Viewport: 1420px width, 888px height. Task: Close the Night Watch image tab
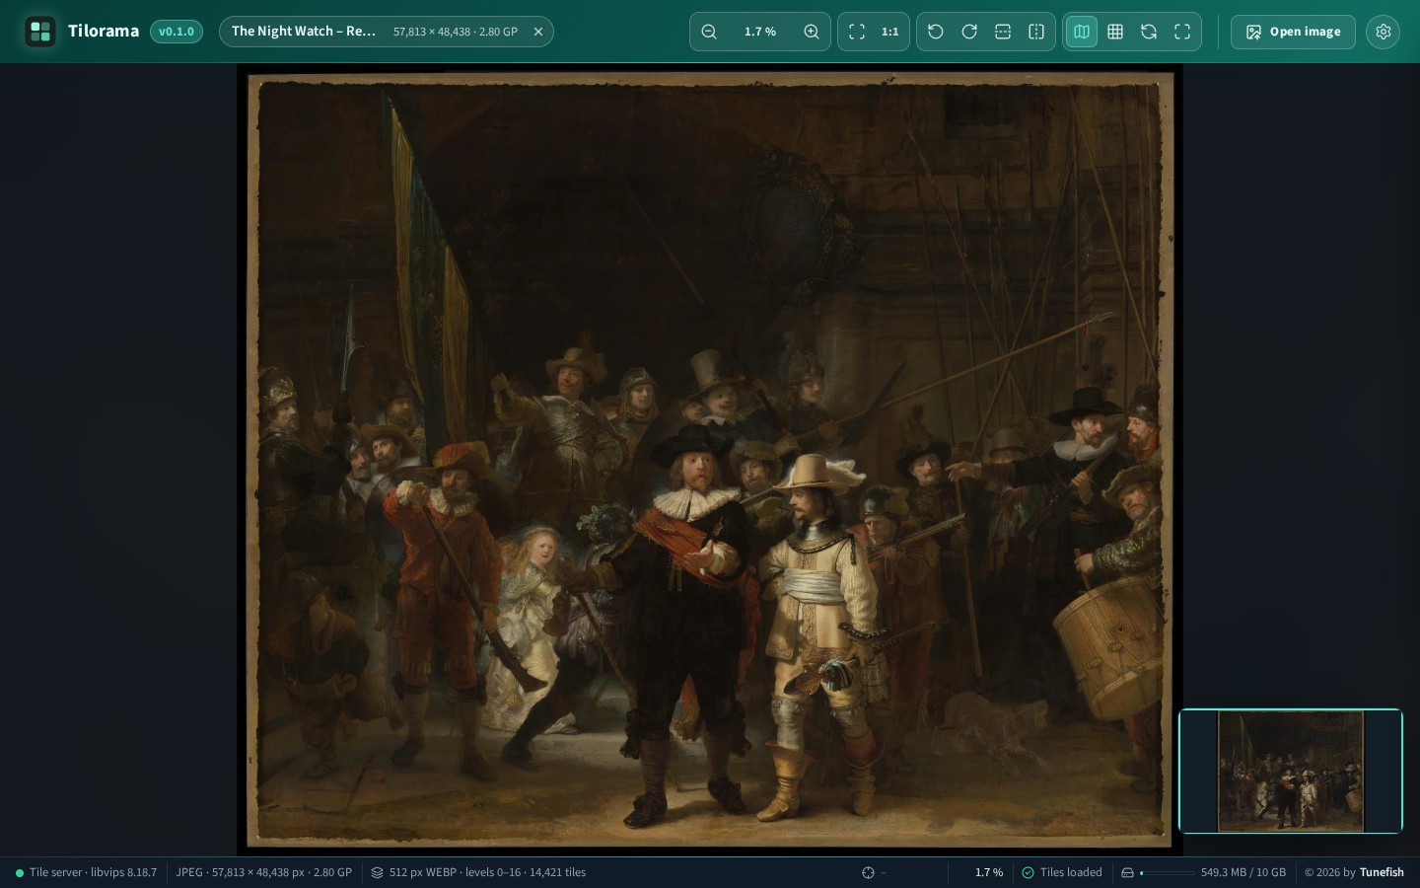coord(538,32)
